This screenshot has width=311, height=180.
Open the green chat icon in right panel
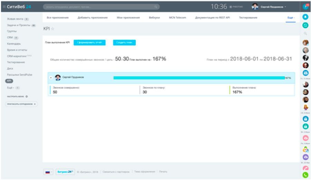(305, 25)
